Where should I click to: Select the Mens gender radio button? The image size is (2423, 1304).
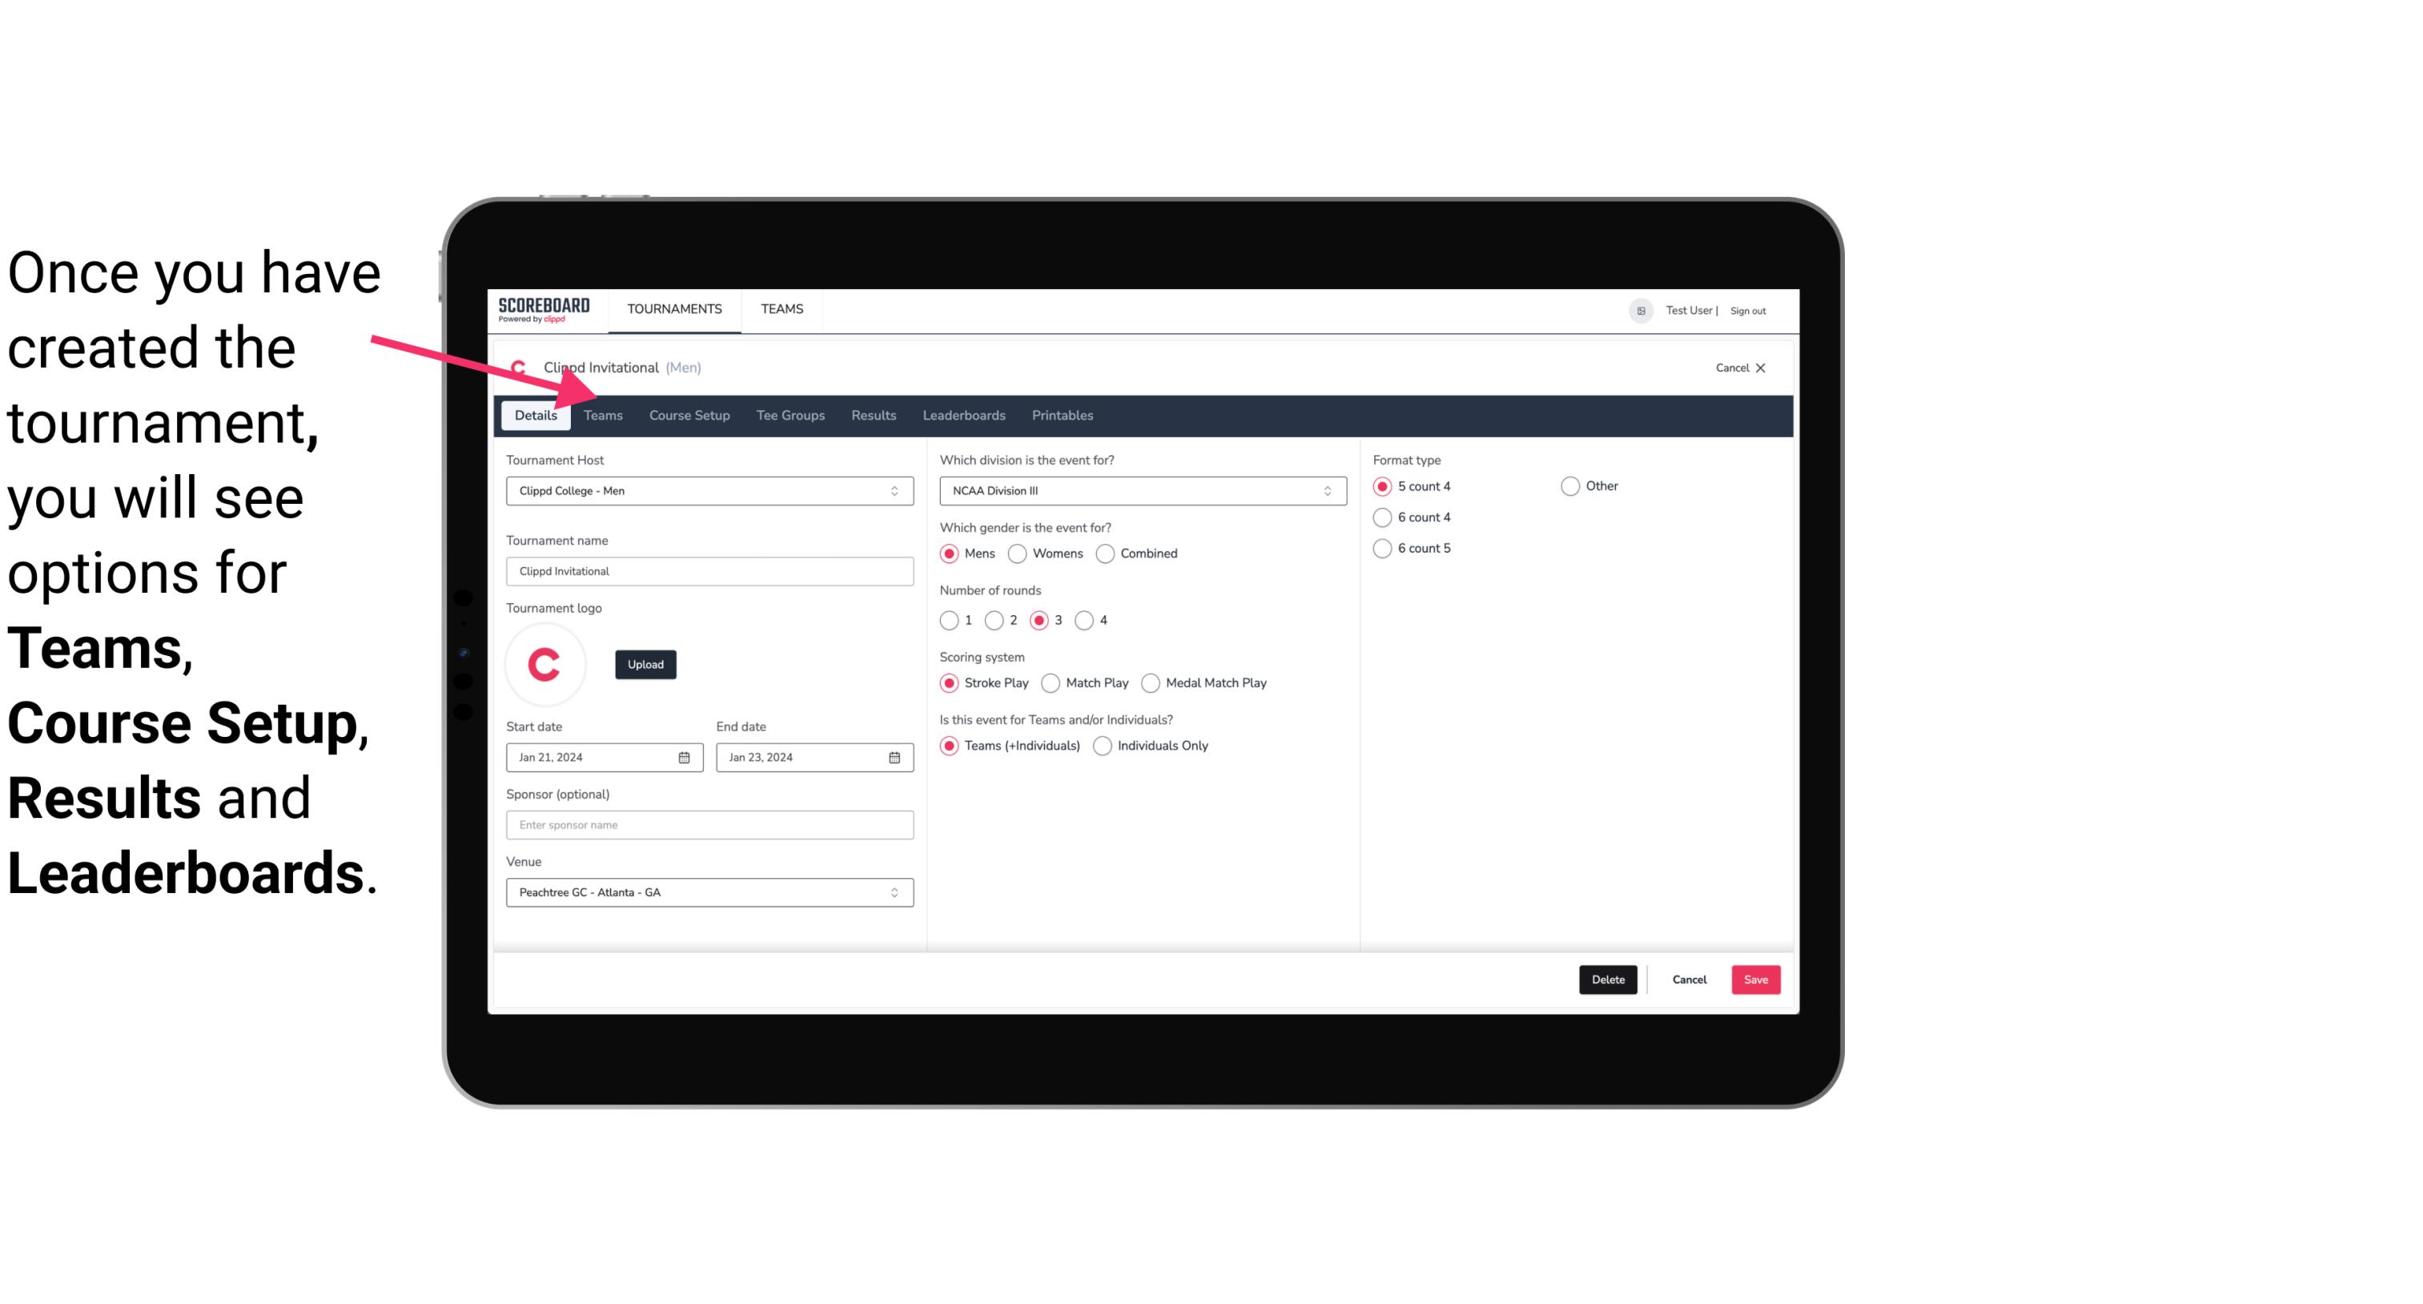(950, 553)
